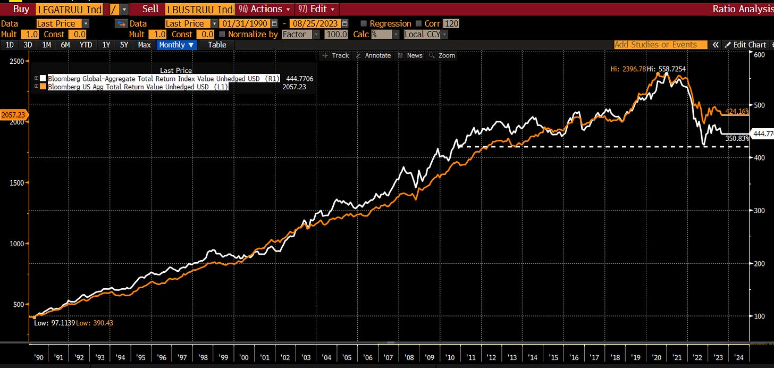
Task: Enable the Corr checkbox
Action: click(418, 23)
